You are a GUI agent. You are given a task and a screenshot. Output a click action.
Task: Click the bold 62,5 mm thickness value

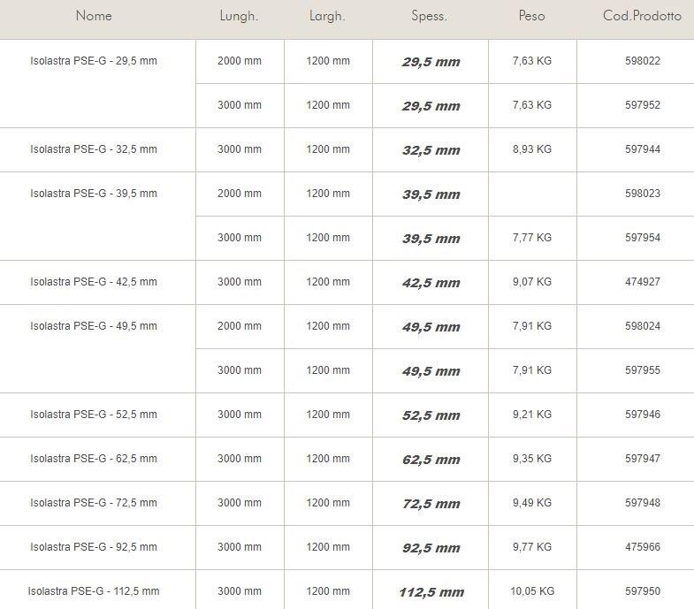[x=431, y=460]
